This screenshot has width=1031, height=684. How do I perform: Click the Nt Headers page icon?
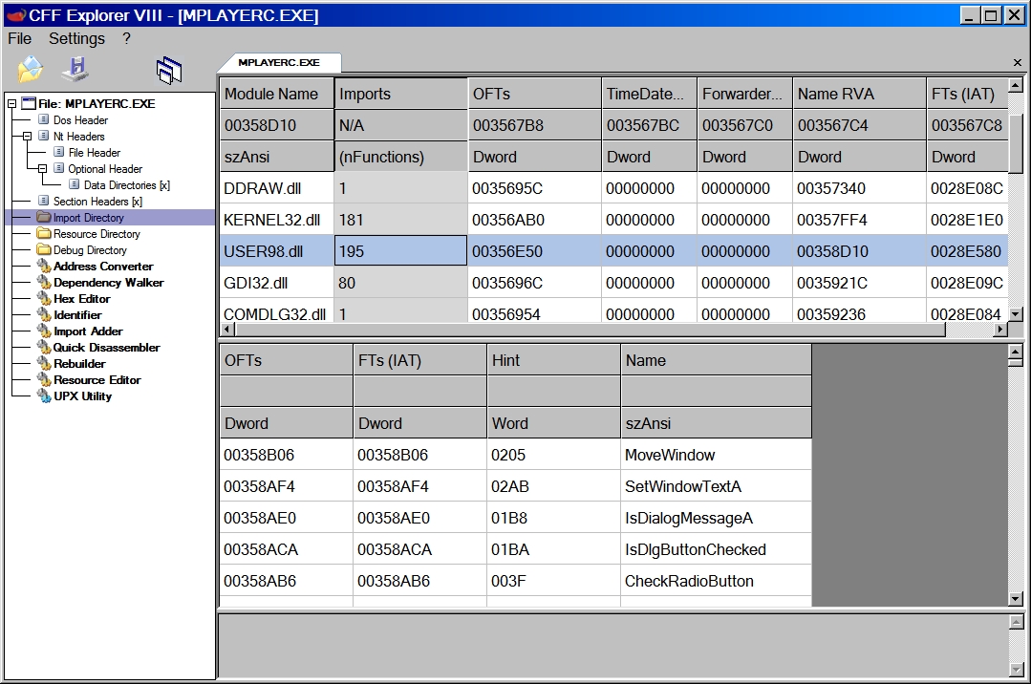[43, 136]
